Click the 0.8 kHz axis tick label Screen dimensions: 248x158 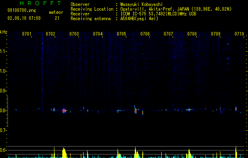(3, 111)
